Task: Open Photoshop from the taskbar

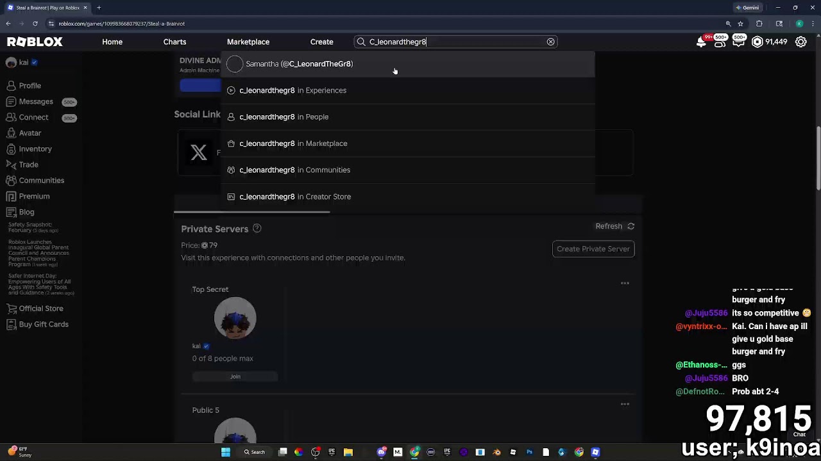Action: (x=529, y=452)
